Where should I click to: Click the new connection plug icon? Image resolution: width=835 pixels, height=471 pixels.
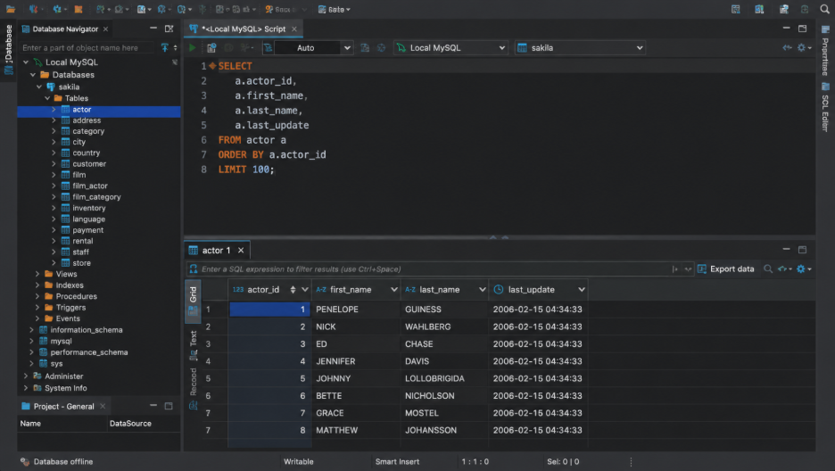pos(33,9)
